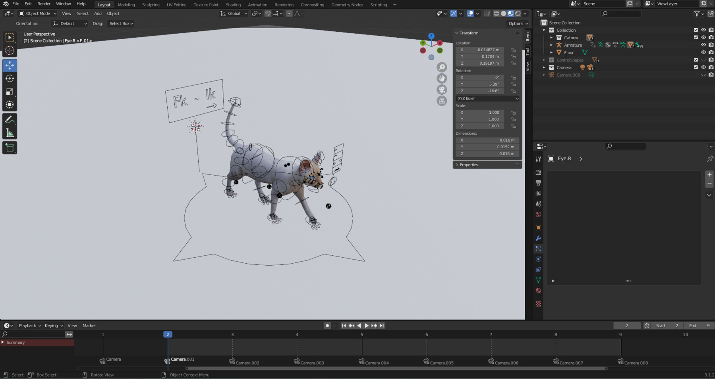This screenshot has height=379, width=715.
Task: Open the Material Properties tab
Action: coord(538,291)
